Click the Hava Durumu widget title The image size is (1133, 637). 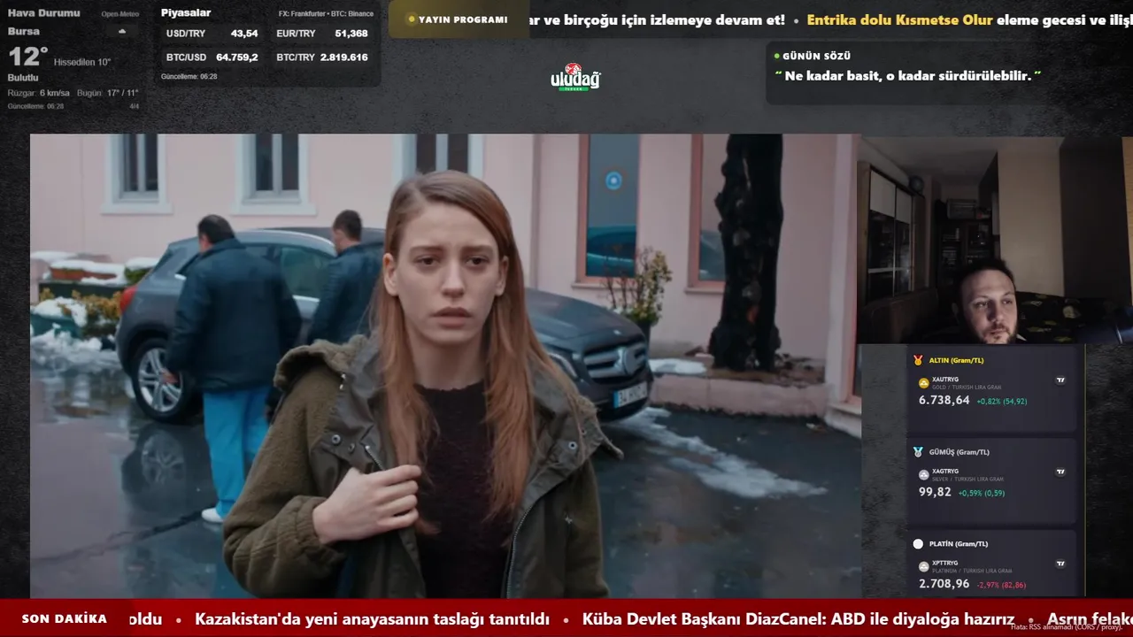43,13
